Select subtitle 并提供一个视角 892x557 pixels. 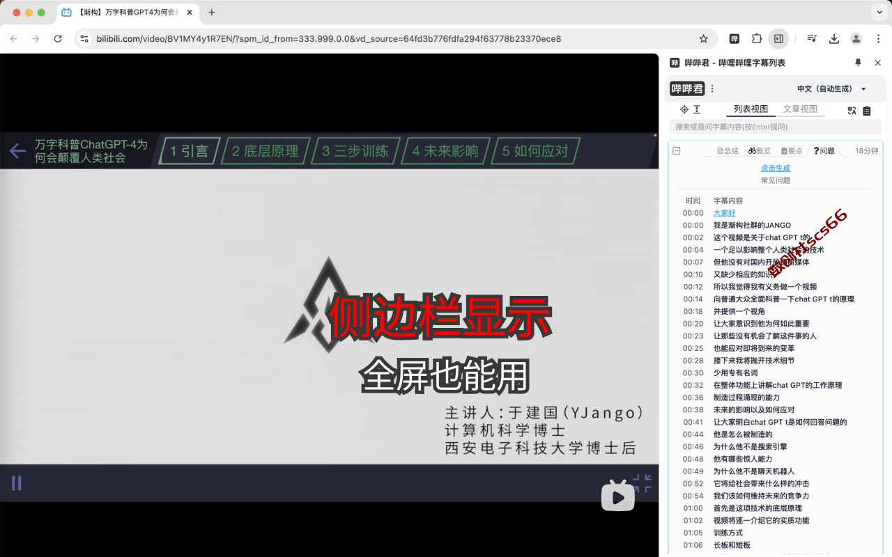pos(739,311)
